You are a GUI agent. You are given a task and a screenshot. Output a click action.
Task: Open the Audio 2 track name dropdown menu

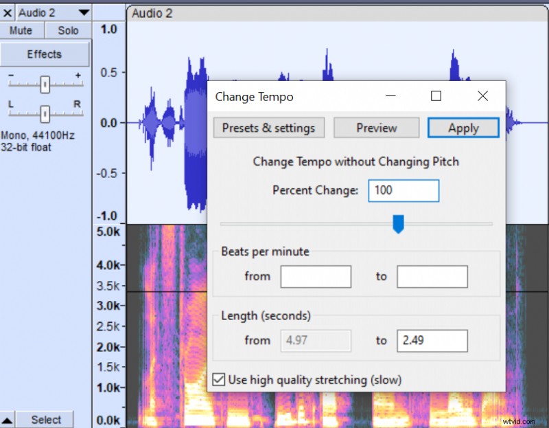click(x=84, y=12)
